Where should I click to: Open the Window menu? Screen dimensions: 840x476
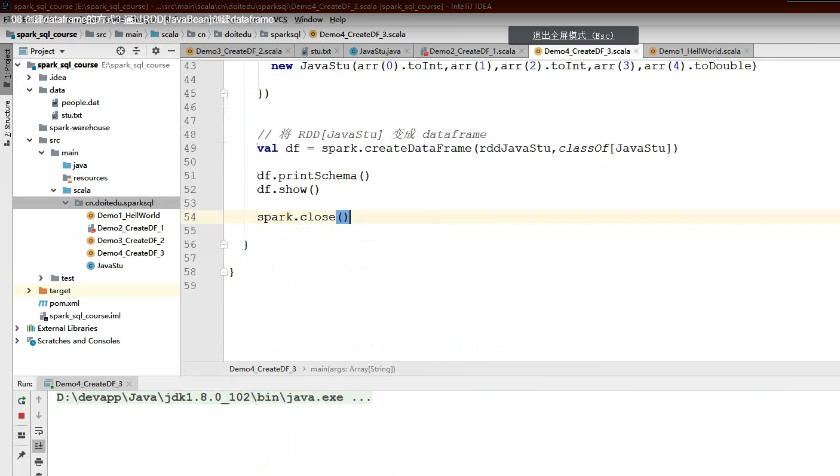308,20
